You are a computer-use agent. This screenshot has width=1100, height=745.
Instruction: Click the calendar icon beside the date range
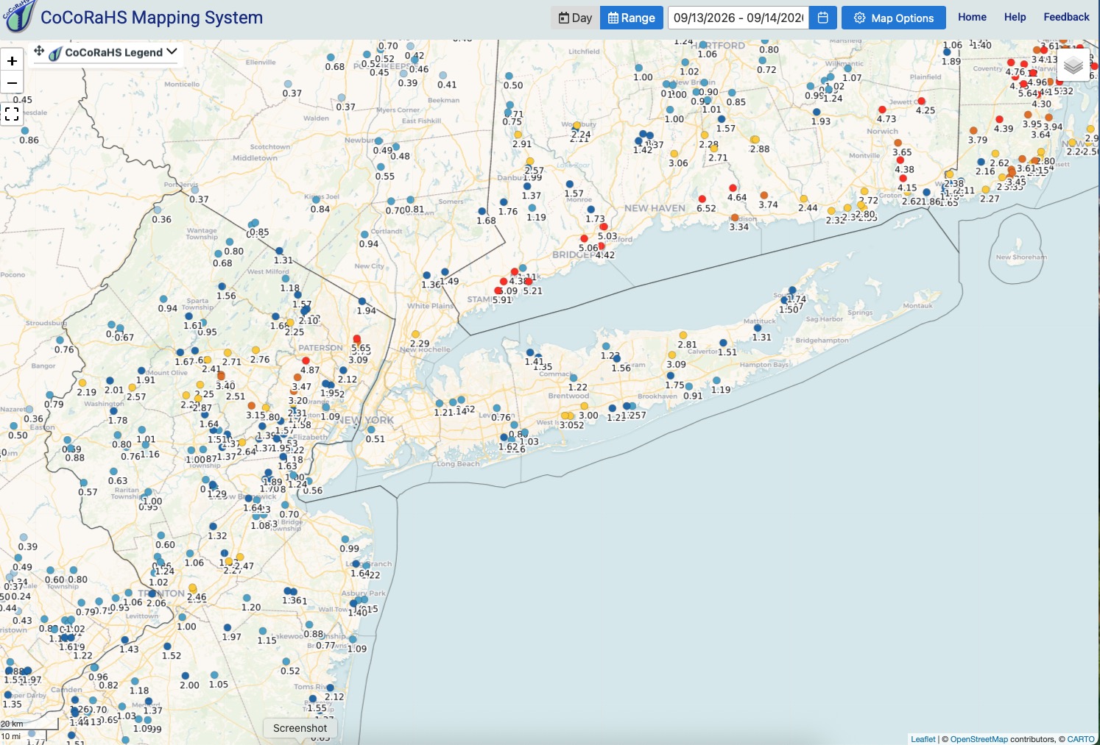[x=823, y=18]
